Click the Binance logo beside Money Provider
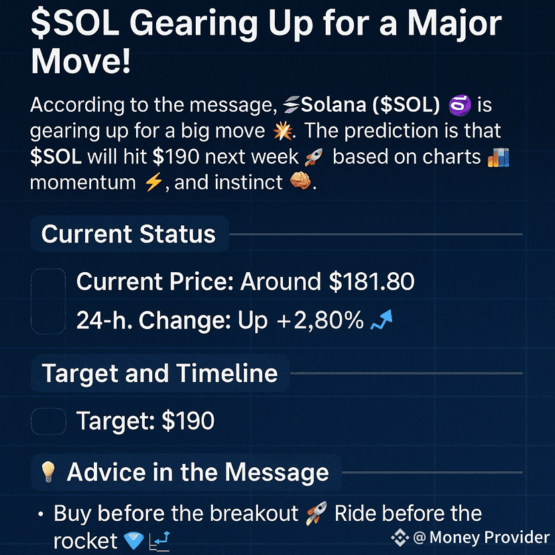The width and height of the screenshot is (555, 555). [x=400, y=538]
